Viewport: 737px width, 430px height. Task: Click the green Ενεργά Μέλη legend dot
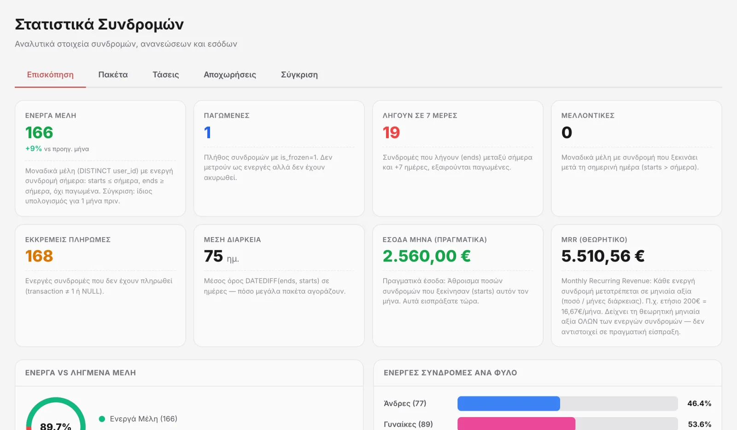102,419
